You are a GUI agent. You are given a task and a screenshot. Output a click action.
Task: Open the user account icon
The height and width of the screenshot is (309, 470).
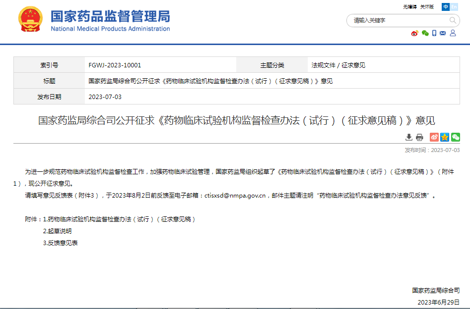(x=453, y=33)
